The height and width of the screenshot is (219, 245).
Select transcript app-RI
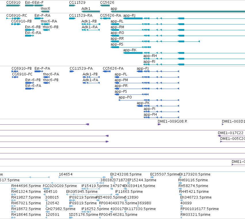click(149, 62)
